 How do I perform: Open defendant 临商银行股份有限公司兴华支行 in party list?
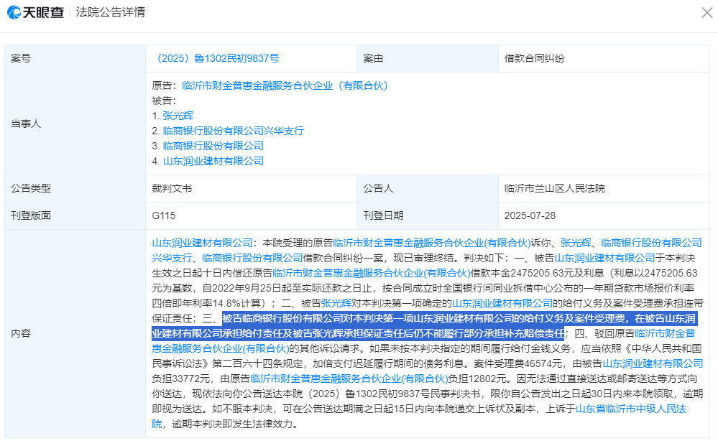click(234, 131)
